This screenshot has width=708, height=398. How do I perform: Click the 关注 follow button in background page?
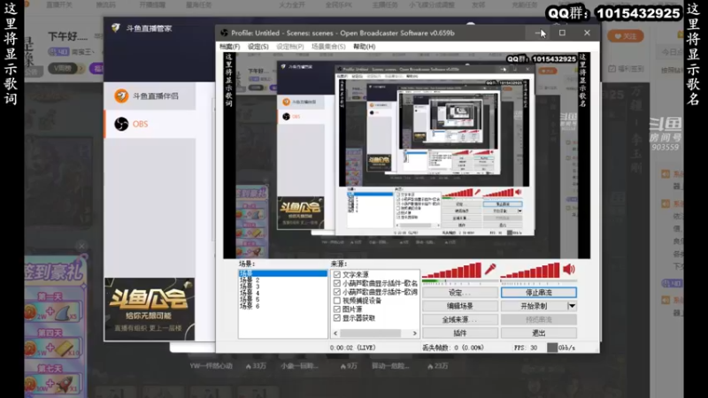coord(626,36)
